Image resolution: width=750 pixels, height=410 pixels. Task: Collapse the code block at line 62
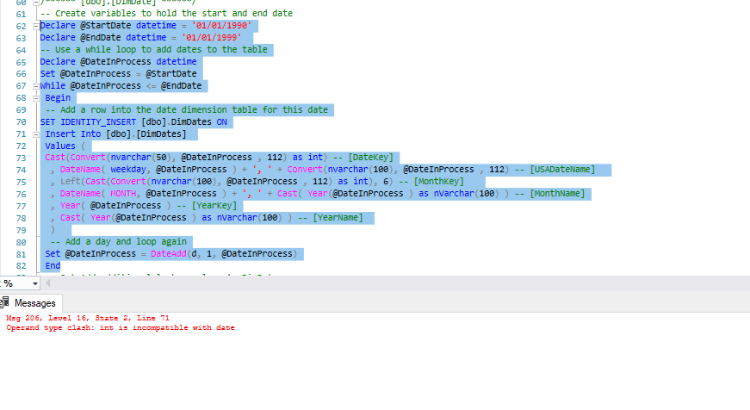pos(36,27)
